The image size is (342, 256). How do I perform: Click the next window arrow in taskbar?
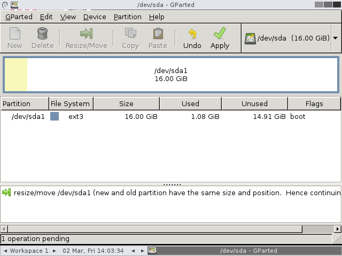[x=143, y=251]
